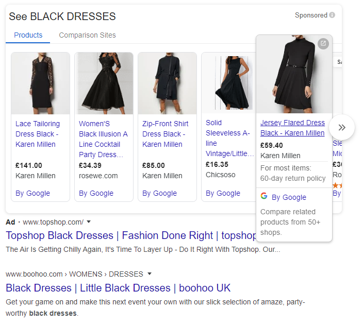Select the Products tab

(x=28, y=36)
